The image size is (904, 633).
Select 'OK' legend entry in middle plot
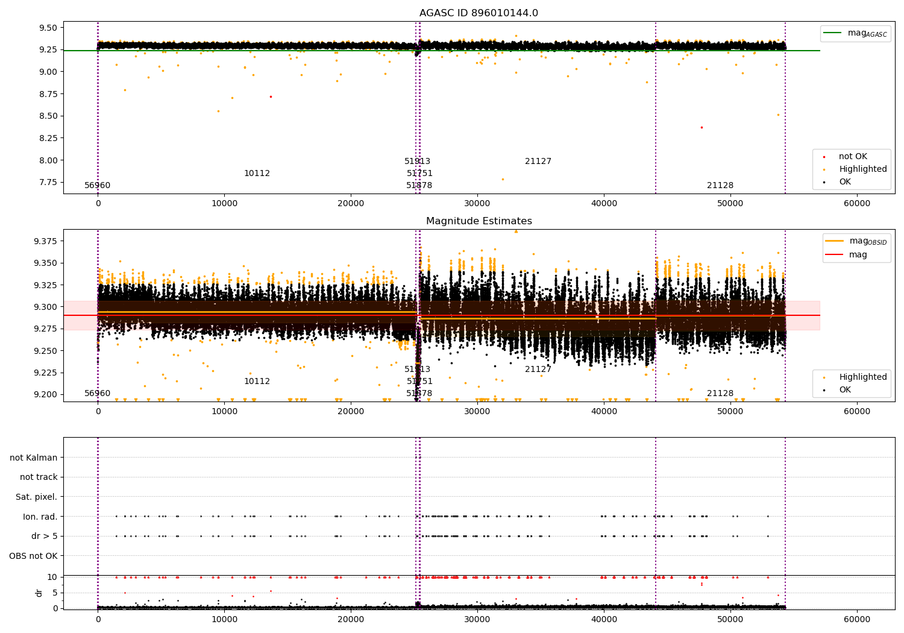(845, 390)
